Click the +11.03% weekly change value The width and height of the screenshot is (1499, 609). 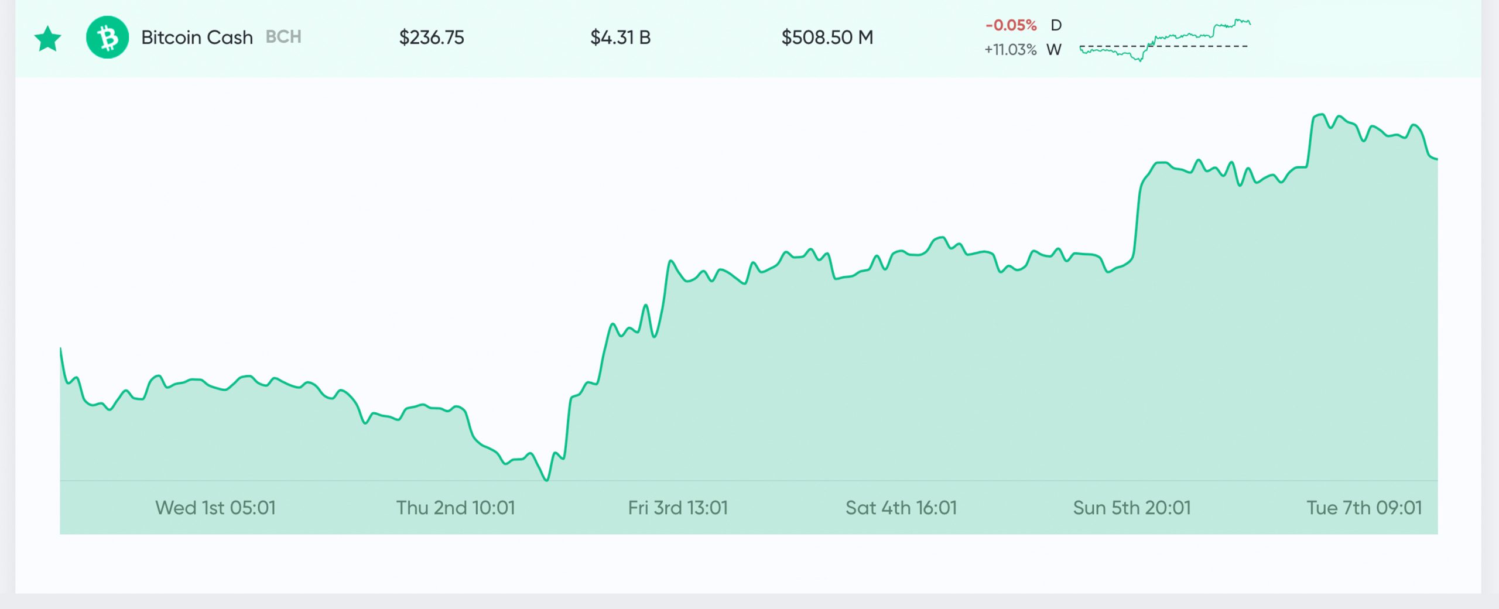(1010, 50)
